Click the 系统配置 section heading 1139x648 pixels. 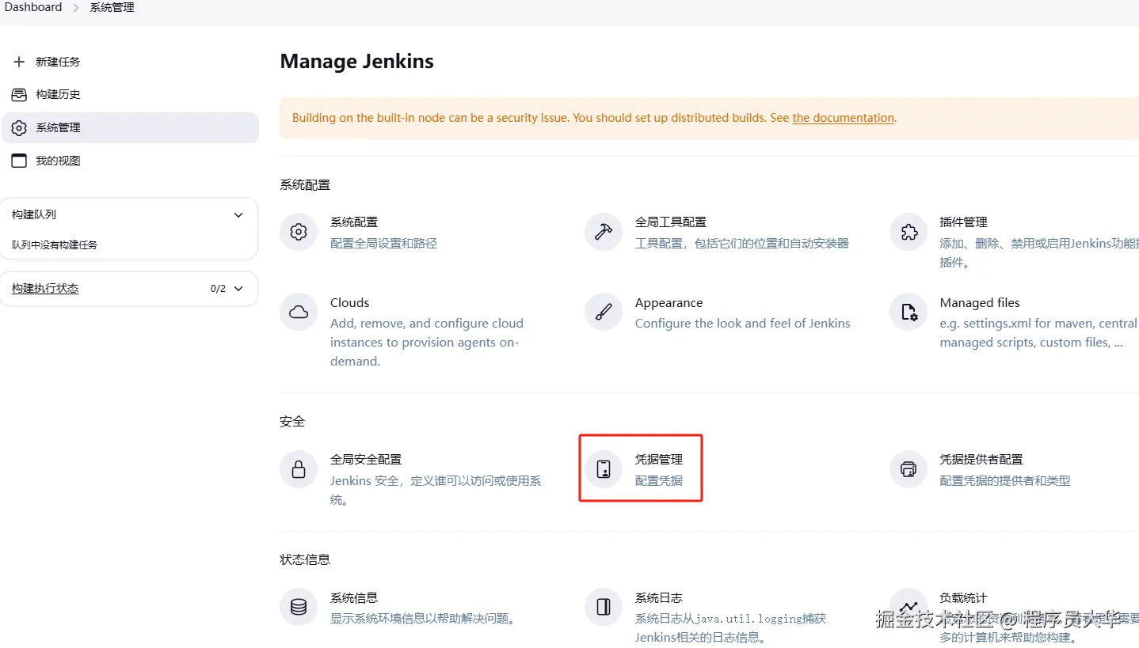click(x=305, y=185)
